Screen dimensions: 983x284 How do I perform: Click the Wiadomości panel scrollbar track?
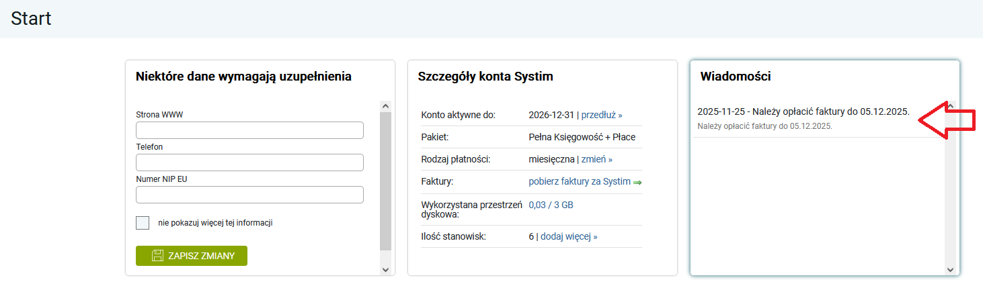click(x=950, y=201)
